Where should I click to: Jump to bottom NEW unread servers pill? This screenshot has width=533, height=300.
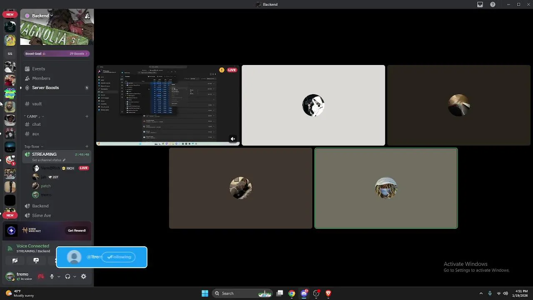pos(10,215)
